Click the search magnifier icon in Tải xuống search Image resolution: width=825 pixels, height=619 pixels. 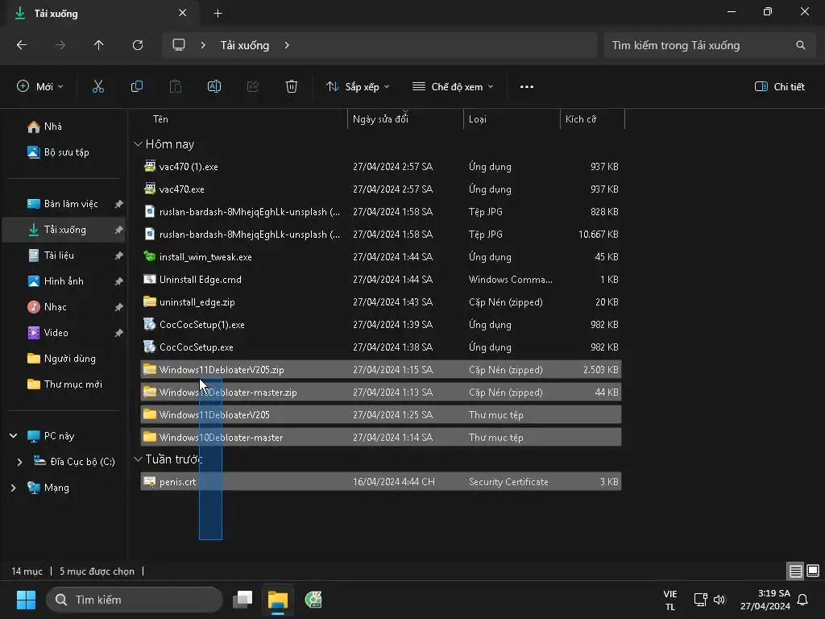coord(800,45)
